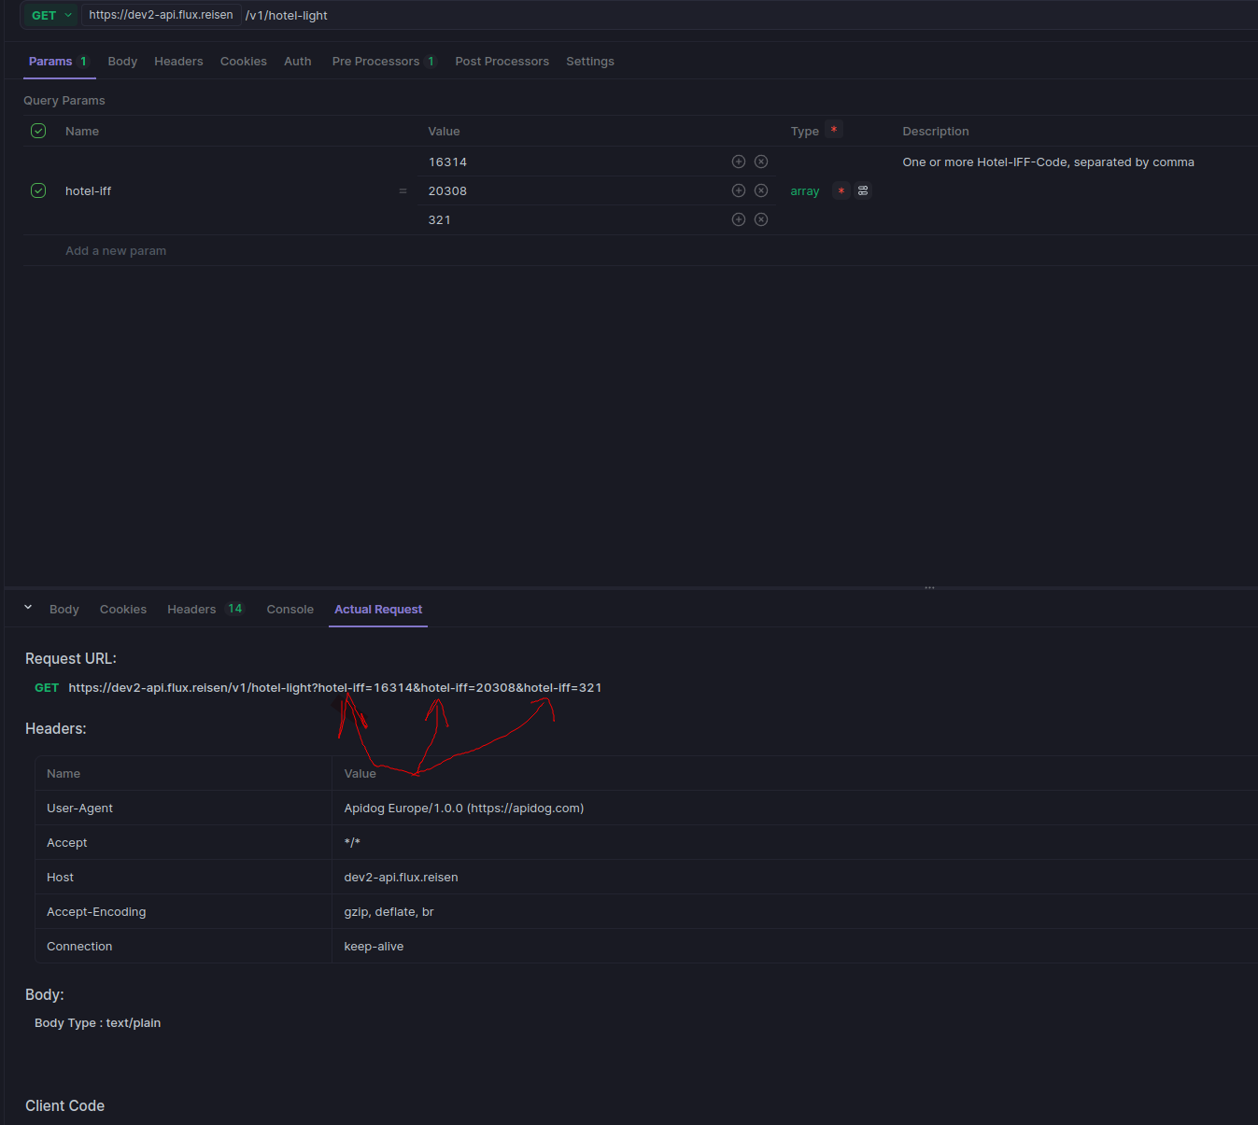The image size is (1258, 1125).
Task: Click the plus icon beside value 321
Action: (x=738, y=219)
